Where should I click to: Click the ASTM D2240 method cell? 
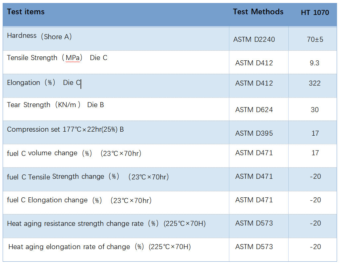[254, 39]
